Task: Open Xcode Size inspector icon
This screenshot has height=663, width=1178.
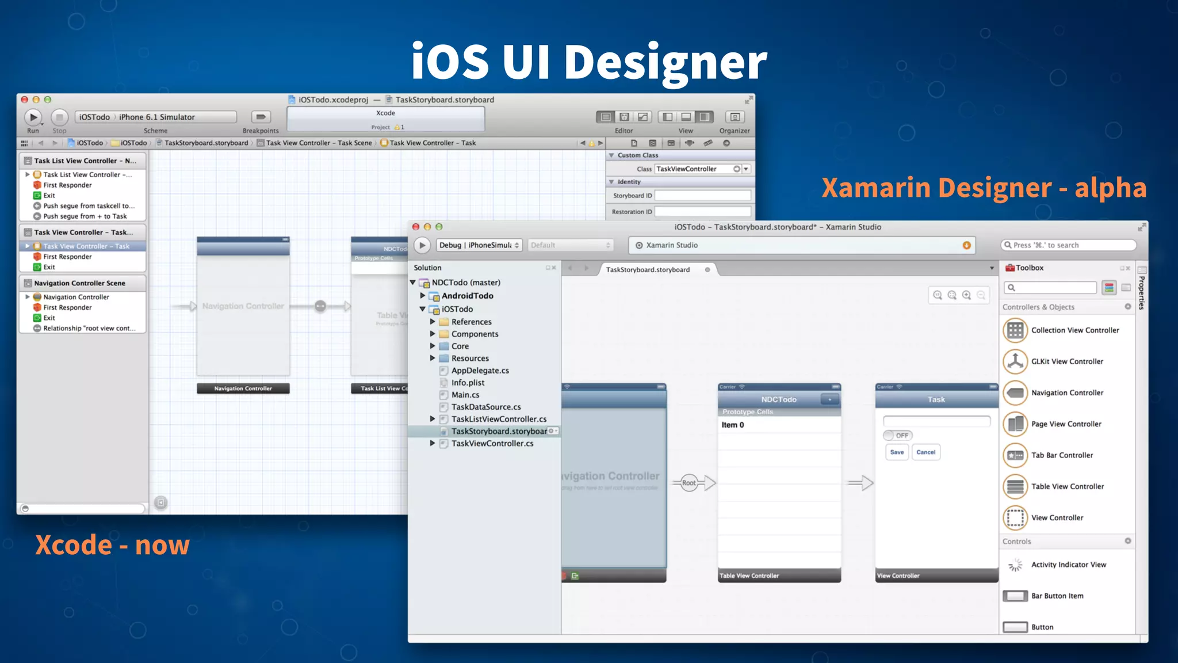Action: [x=708, y=143]
